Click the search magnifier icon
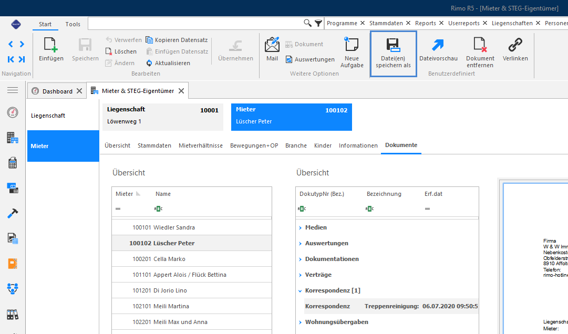Viewport: 568px width, 334px height. pos(307,23)
